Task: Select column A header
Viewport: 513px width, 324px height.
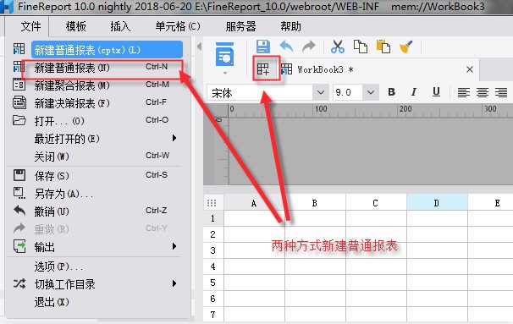Action: tap(254, 203)
